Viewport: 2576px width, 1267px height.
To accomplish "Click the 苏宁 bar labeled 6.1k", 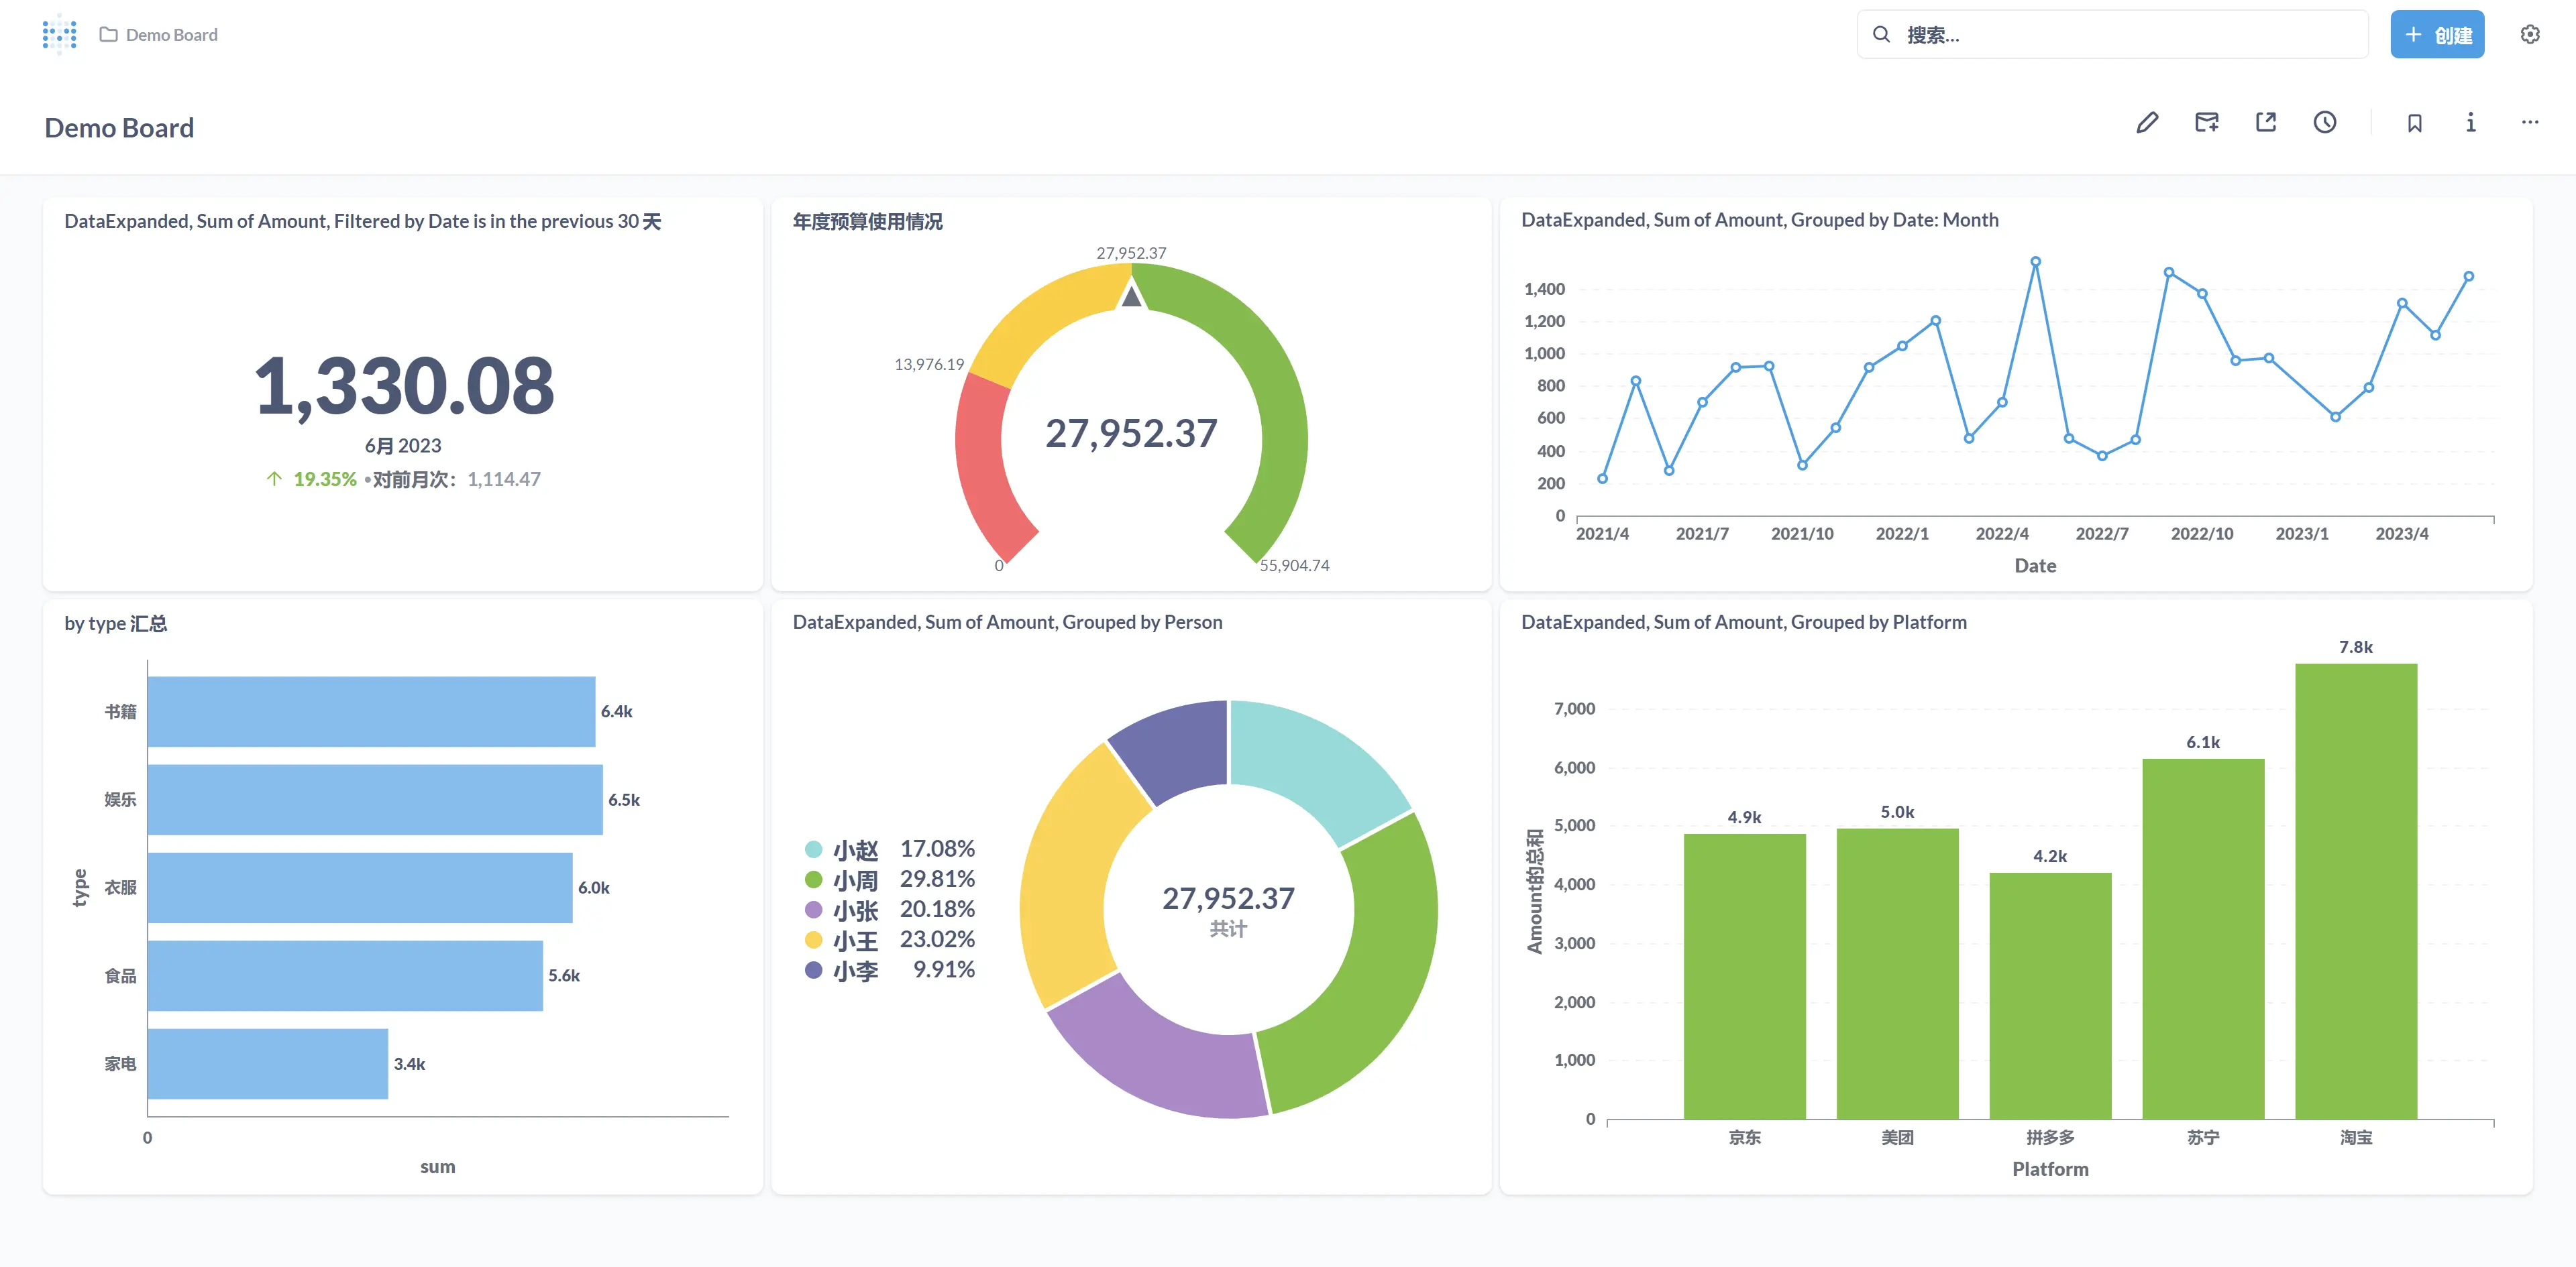I will [2203, 939].
